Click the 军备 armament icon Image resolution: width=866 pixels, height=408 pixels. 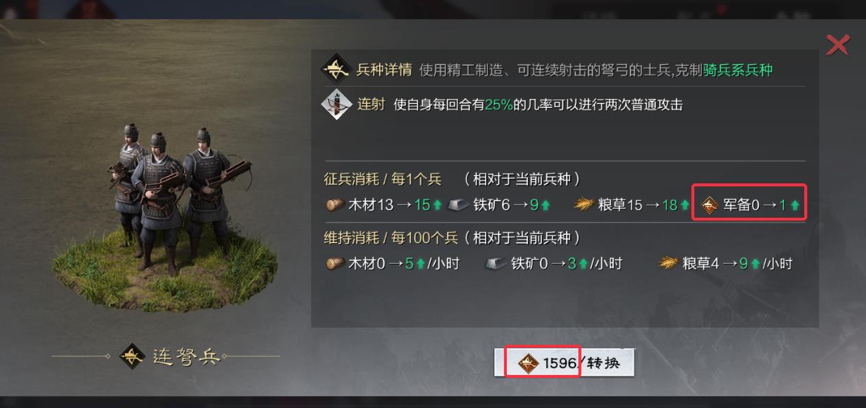click(x=710, y=205)
